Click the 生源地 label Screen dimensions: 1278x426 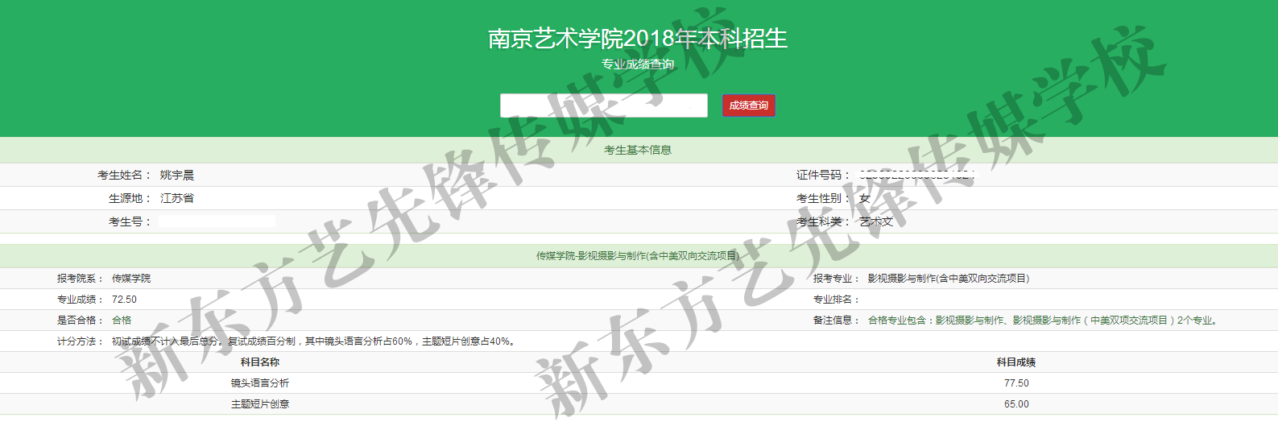(130, 198)
